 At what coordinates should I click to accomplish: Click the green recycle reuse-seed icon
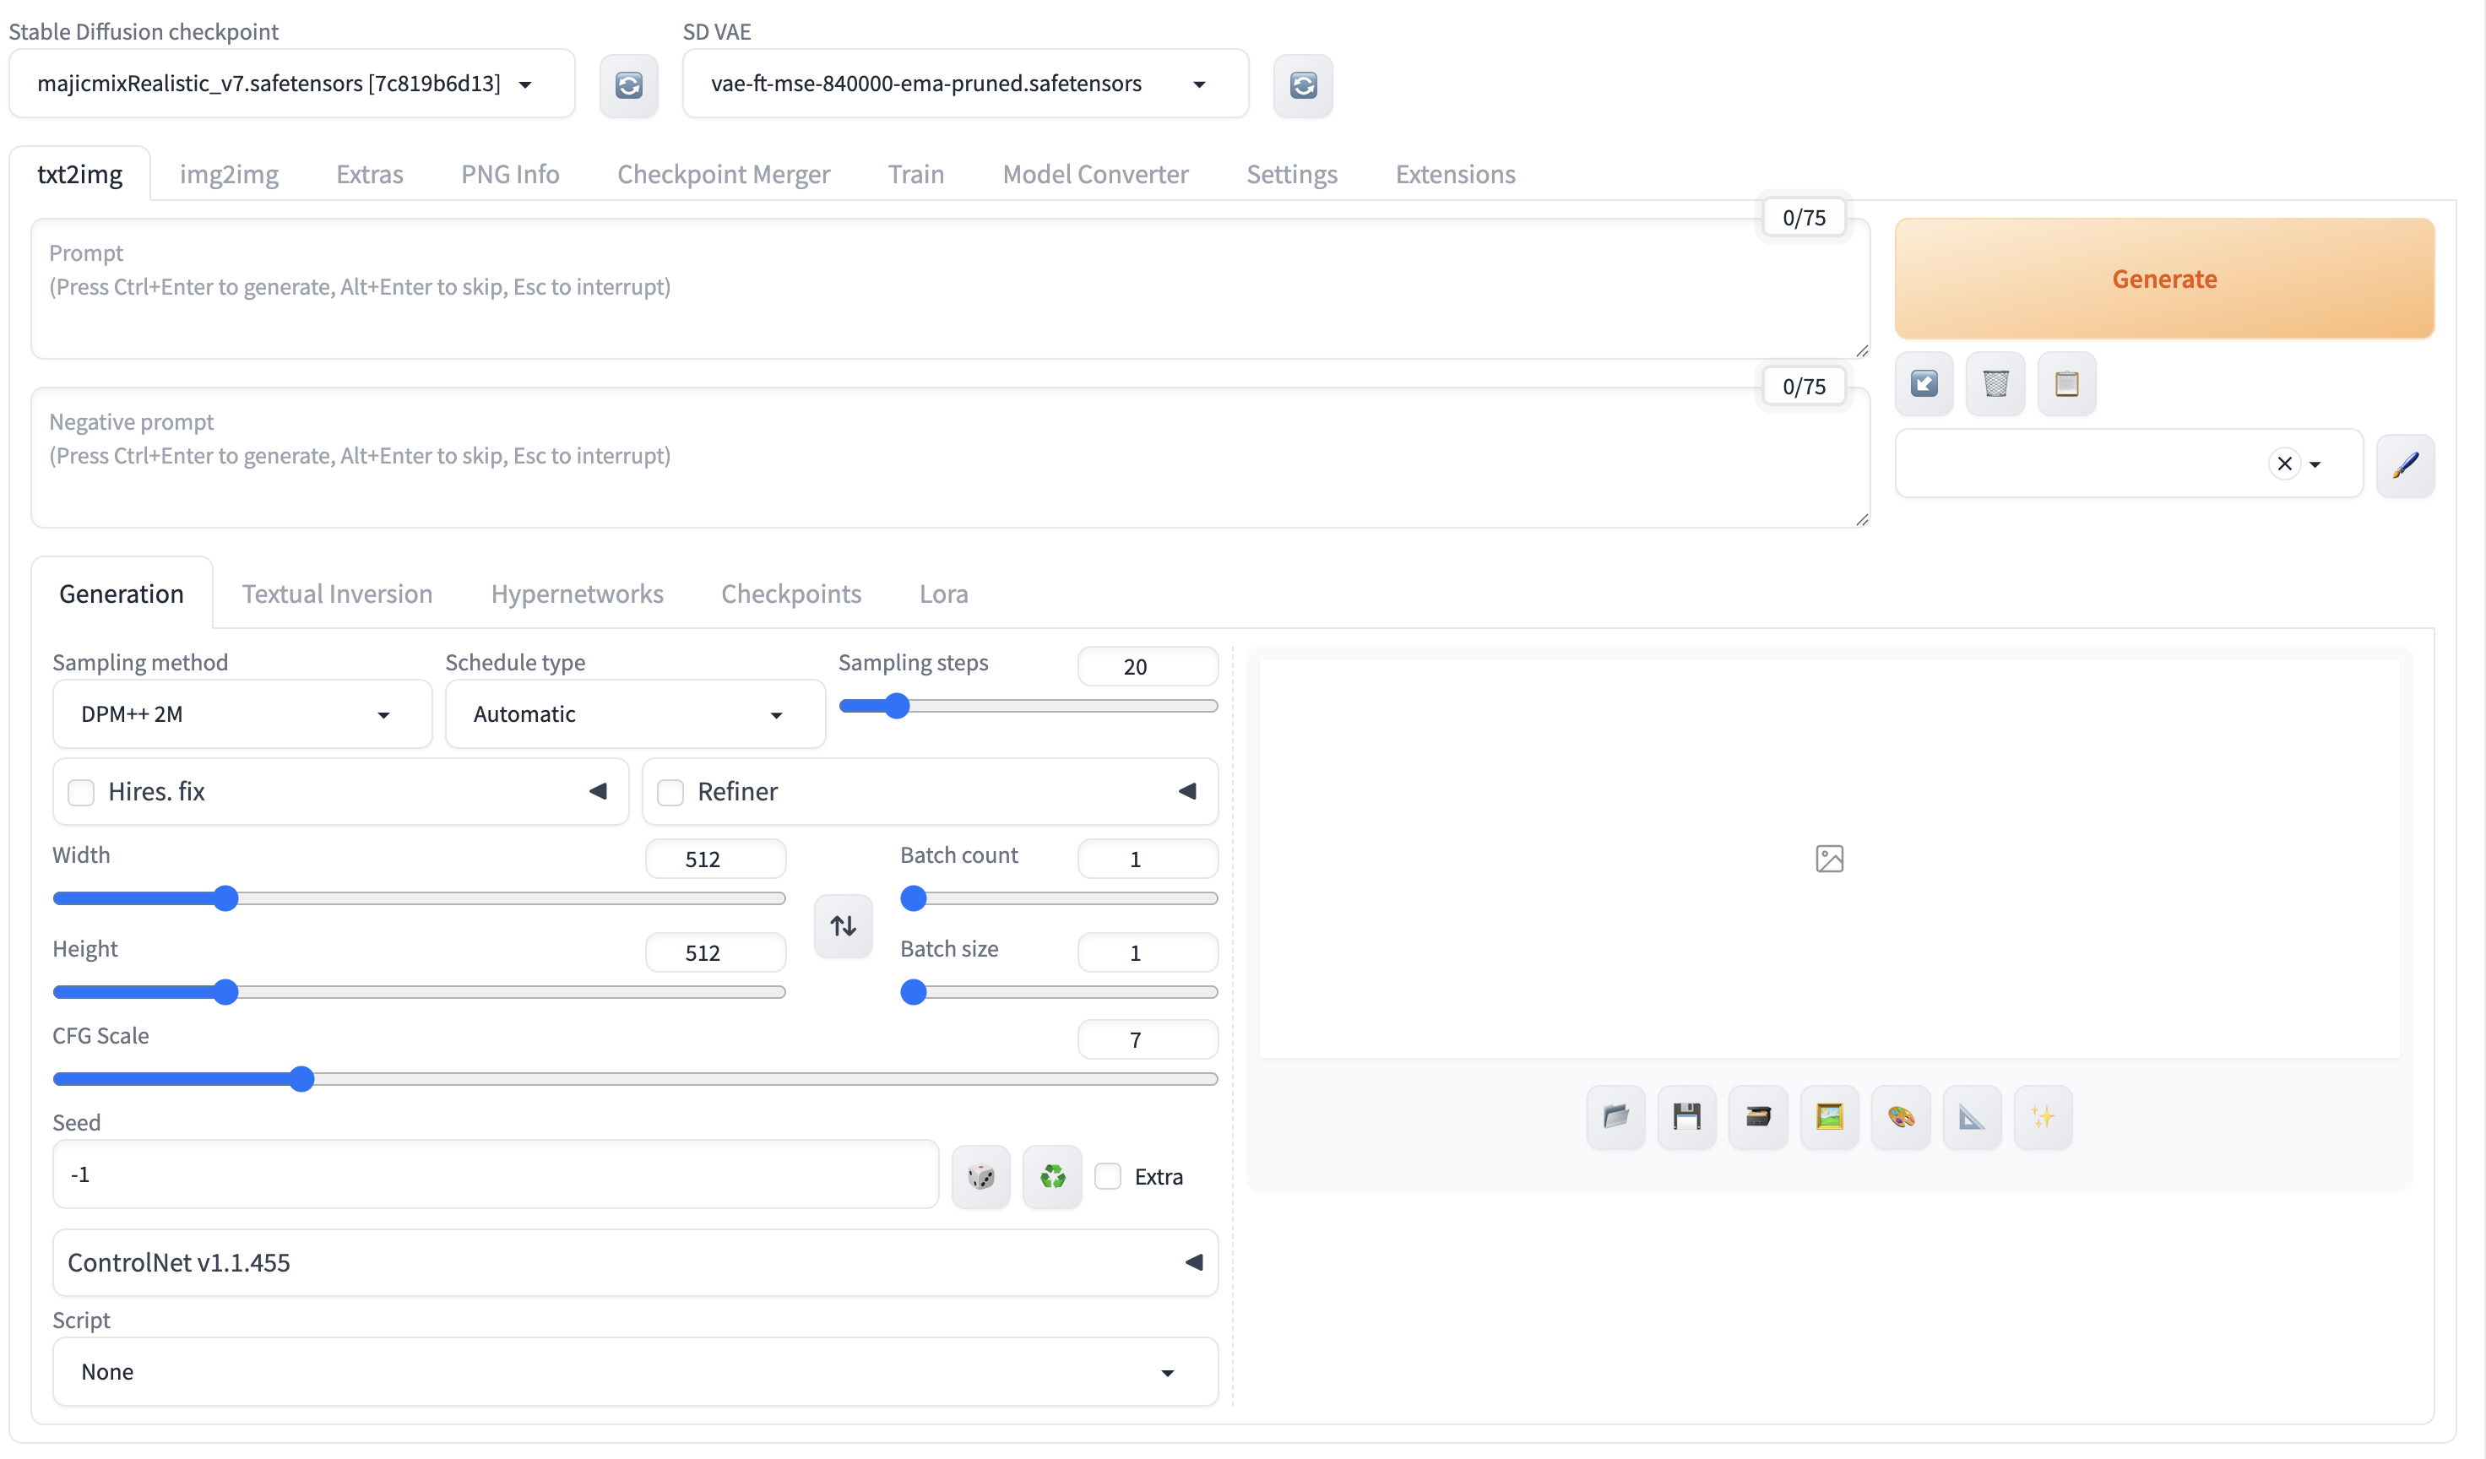pyautogui.click(x=1051, y=1176)
